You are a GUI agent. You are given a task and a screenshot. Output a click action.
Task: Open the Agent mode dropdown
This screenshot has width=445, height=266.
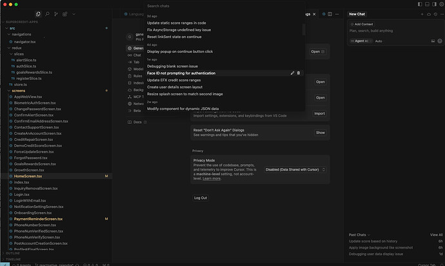click(x=361, y=41)
